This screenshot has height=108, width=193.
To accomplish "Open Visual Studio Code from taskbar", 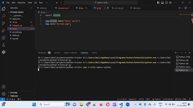I will coord(121,104).
